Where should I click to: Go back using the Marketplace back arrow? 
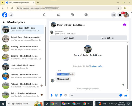click(4, 22)
